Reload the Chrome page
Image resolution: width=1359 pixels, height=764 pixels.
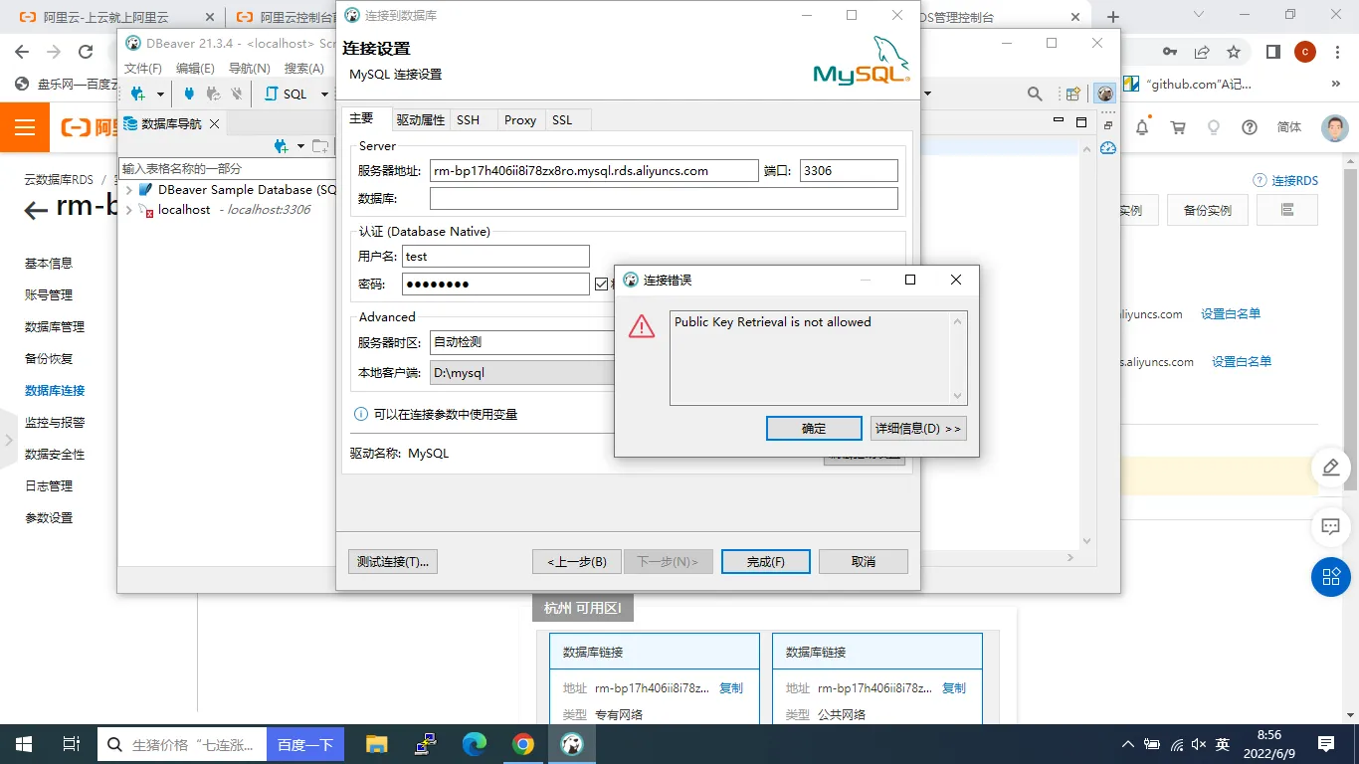click(86, 52)
